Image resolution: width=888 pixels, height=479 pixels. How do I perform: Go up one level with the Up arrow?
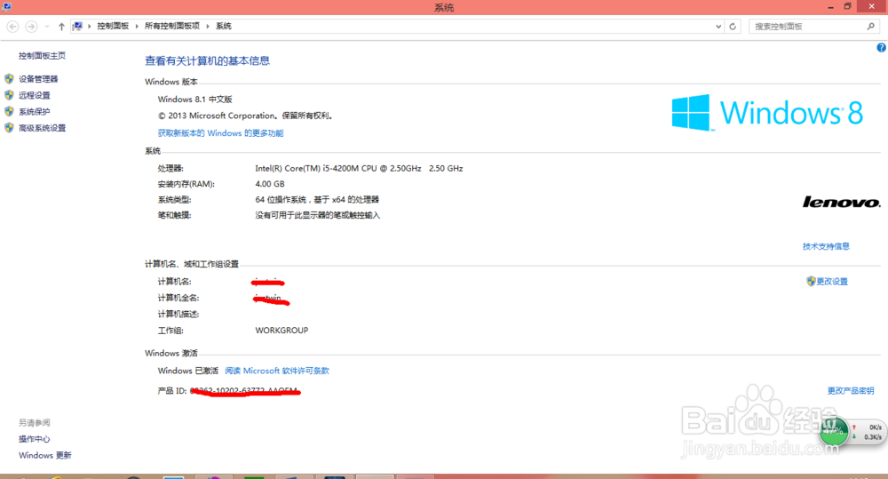(x=61, y=27)
